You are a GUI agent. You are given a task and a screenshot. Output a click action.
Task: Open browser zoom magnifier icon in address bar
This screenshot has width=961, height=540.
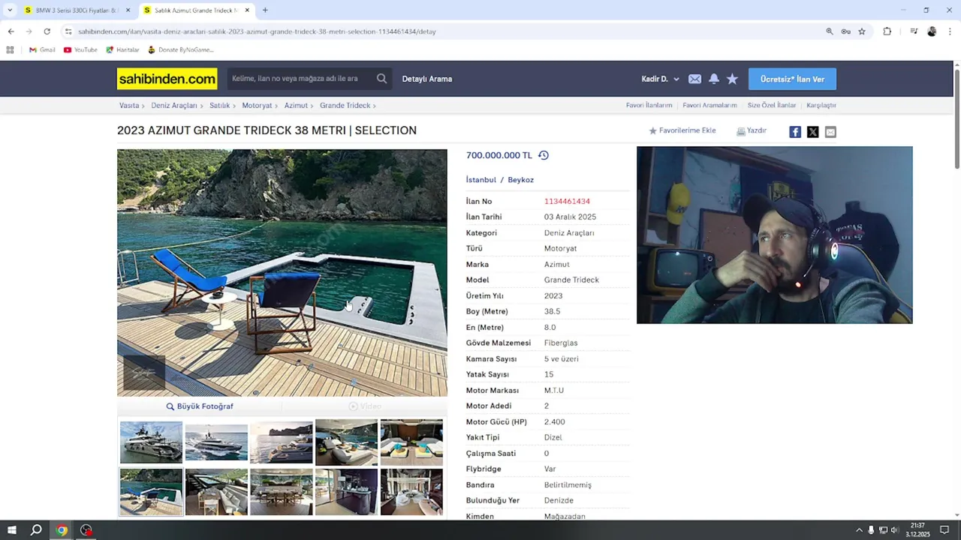(830, 31)
